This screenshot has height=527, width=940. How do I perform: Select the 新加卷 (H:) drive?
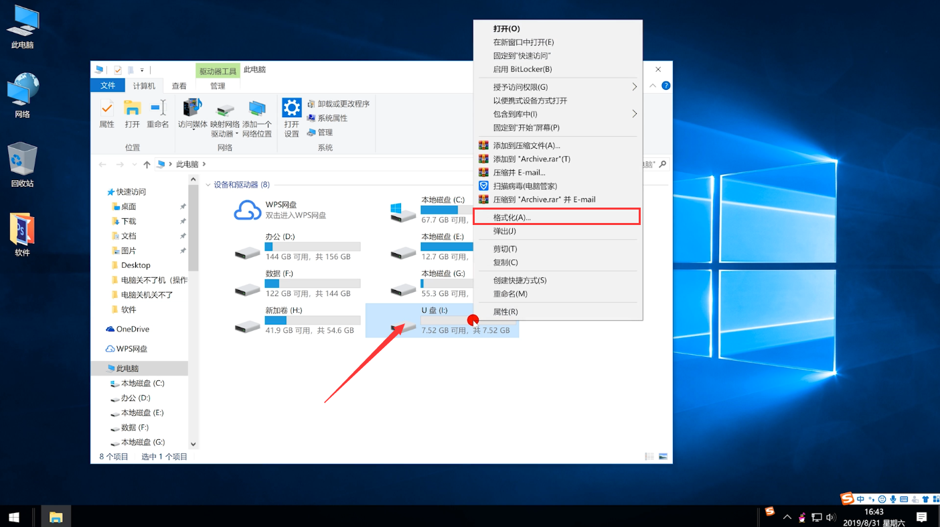pos(297,321)
